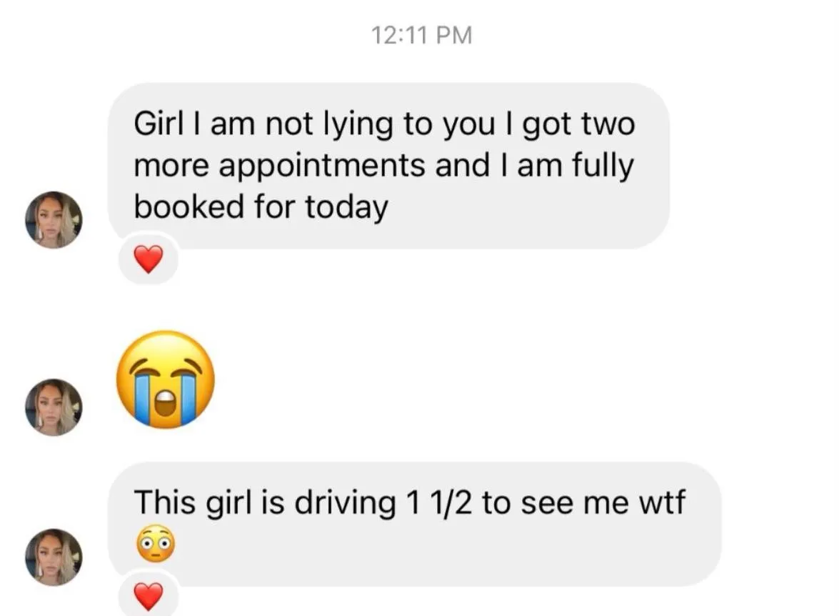Open the sender avatar beside the crying emoji

54,407
